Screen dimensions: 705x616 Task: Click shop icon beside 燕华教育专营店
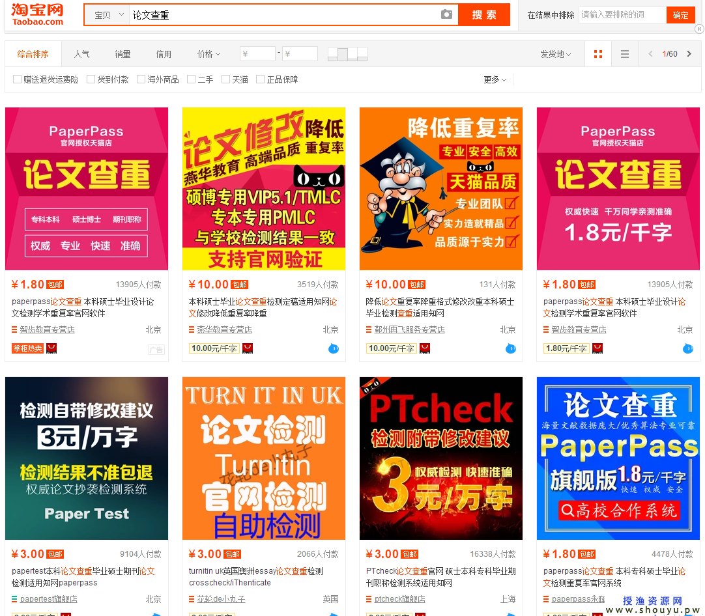click(192, 329)
